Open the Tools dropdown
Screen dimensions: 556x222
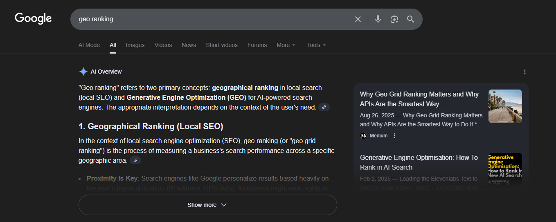coord(316,45)
